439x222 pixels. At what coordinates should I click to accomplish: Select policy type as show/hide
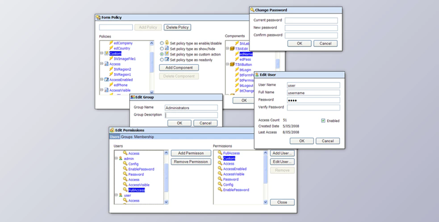pos(162,48)
